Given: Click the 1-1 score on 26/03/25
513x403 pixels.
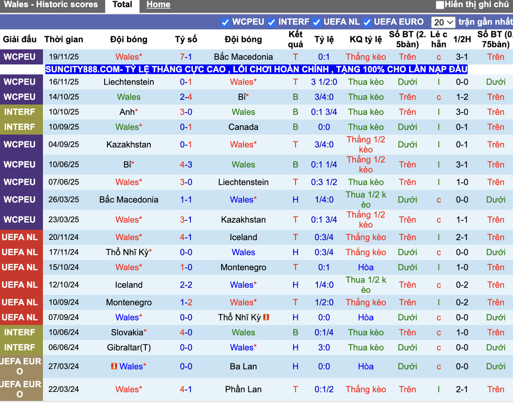Looking at the screenshot, I should [186, 200].
